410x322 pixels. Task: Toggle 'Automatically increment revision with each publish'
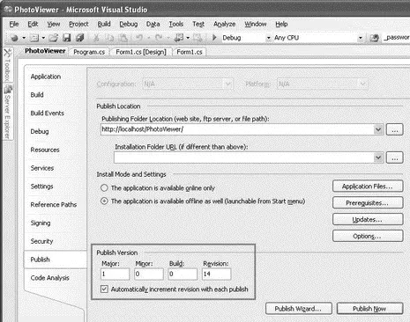click(104, 289)
